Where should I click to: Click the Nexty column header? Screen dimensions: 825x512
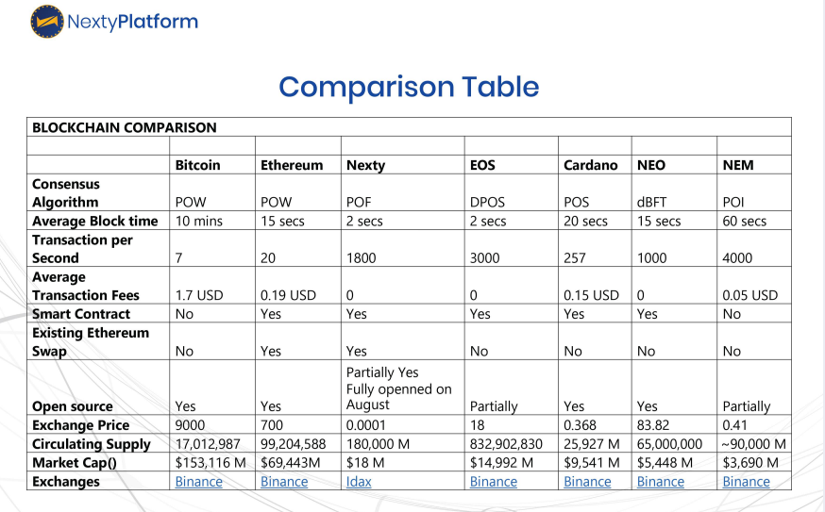366,165
